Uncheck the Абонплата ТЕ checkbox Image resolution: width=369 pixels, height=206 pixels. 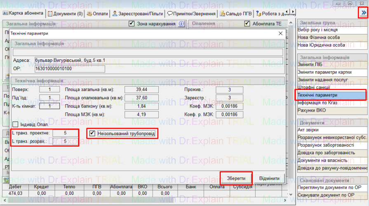tap(247, 24)
